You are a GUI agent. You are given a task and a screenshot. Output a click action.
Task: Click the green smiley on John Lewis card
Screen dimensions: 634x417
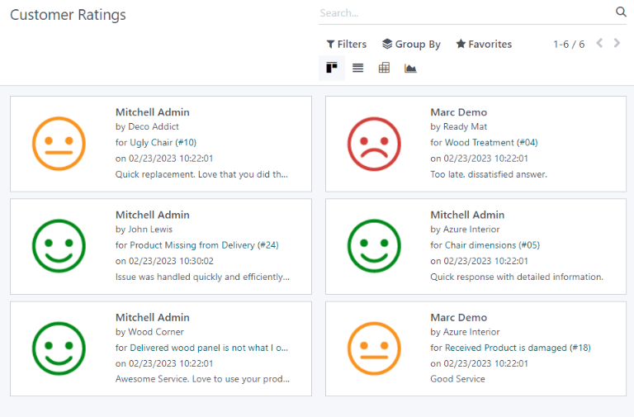[x=59, y=246]
